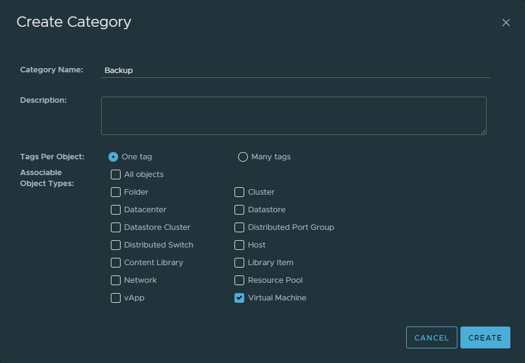Check the All objects checkbox
The height and width of the screenshot is (363, 525).
(x=116, y=175)
